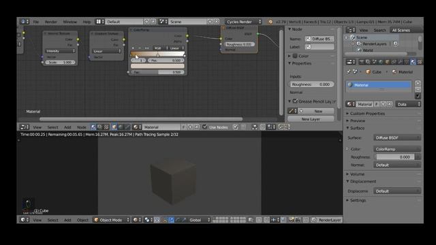Open the Object menu in 3D viewport
436x245 pixels.
(x=82, y=220)
